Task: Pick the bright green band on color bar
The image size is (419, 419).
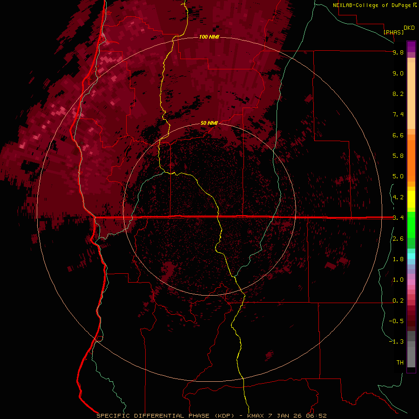Action: (411, 224)
